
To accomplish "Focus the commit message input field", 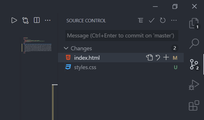I will (122, 35).
